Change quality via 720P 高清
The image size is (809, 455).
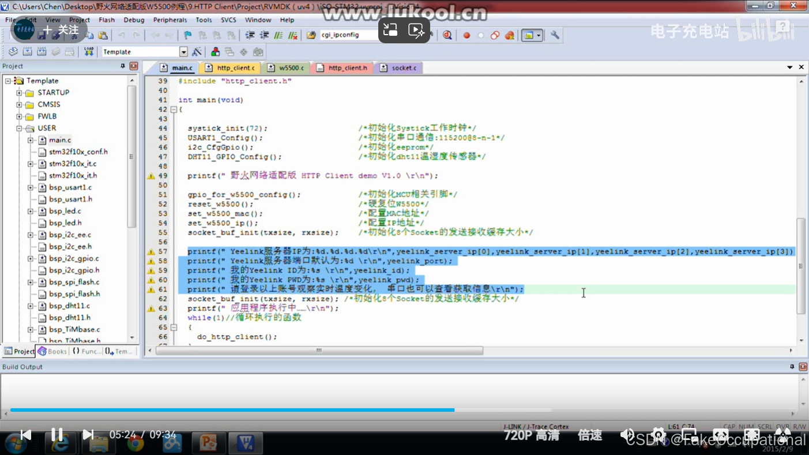point(532,435)
